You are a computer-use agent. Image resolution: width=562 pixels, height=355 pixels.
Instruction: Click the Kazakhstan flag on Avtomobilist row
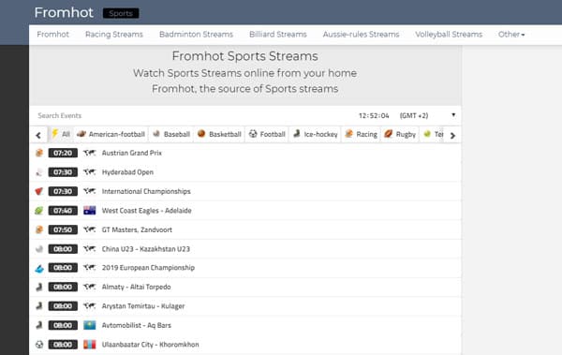tap(90, 325)
